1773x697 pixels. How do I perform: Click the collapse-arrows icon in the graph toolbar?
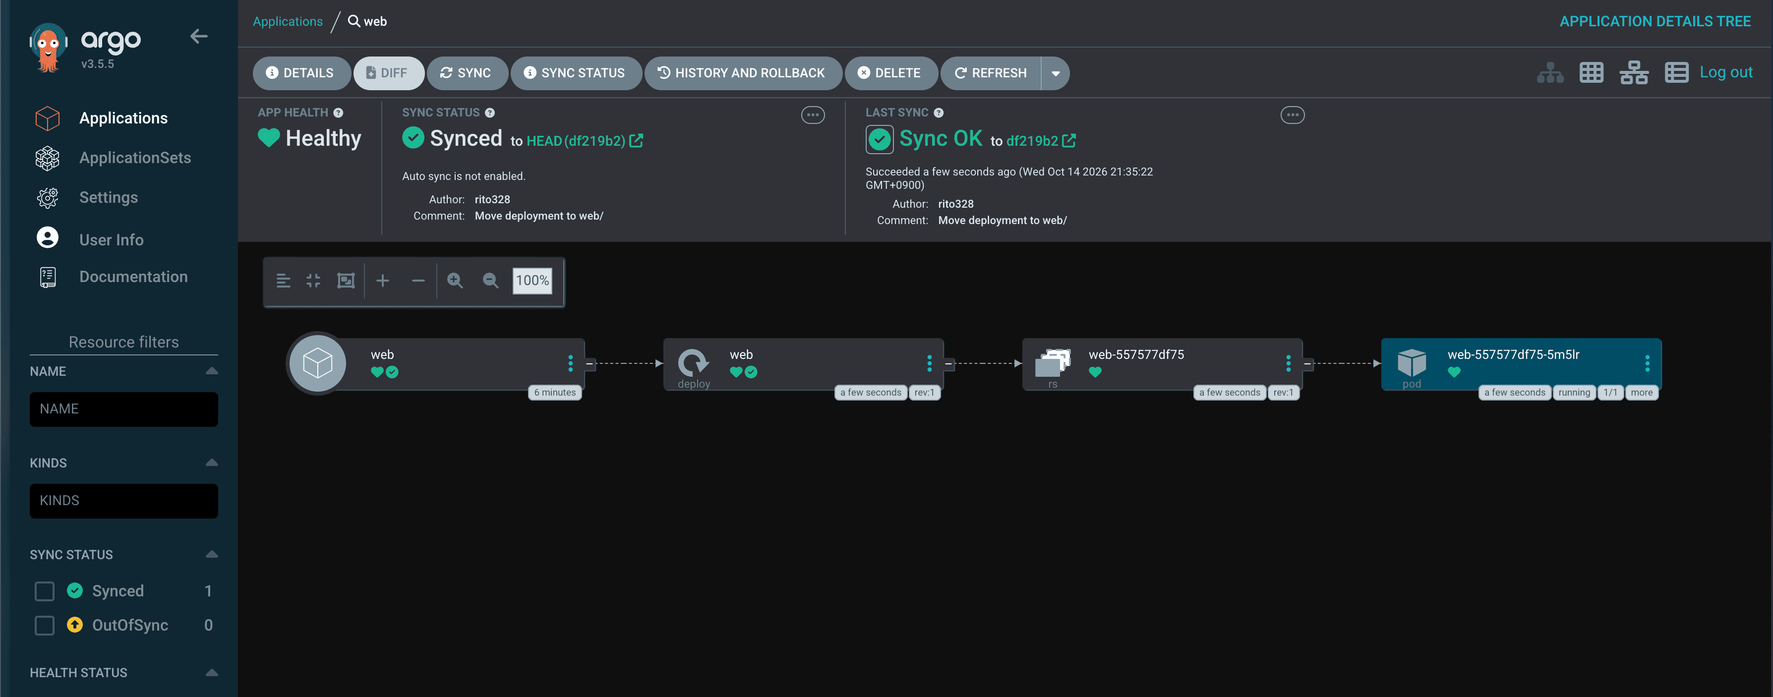(313, 281)
